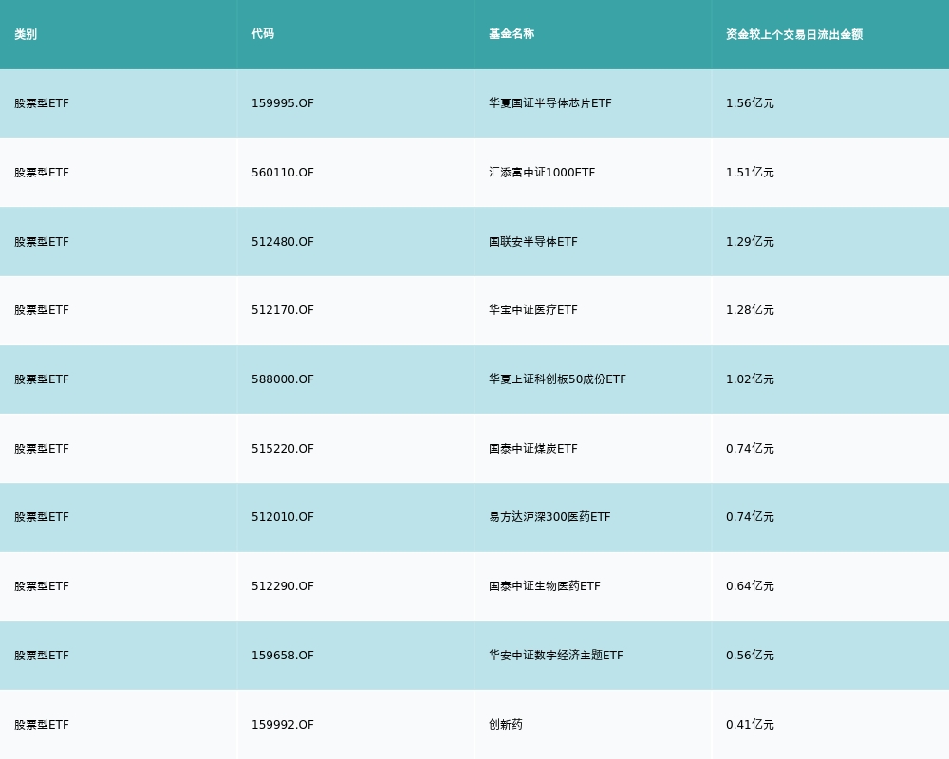949x759 pixels.
Task: Select fund name 华夏上证科创板50成份ETF
Action: pos(557,379)
